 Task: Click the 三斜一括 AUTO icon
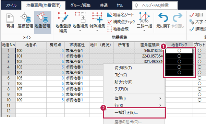tap(144, 20)
